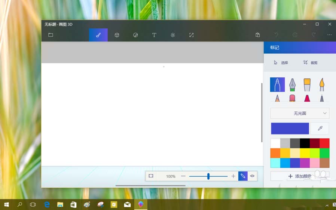Screen dimensions: 336x210
Task: Toggle fit-to-screen canvas view
Action: click(x=151, y=176)
